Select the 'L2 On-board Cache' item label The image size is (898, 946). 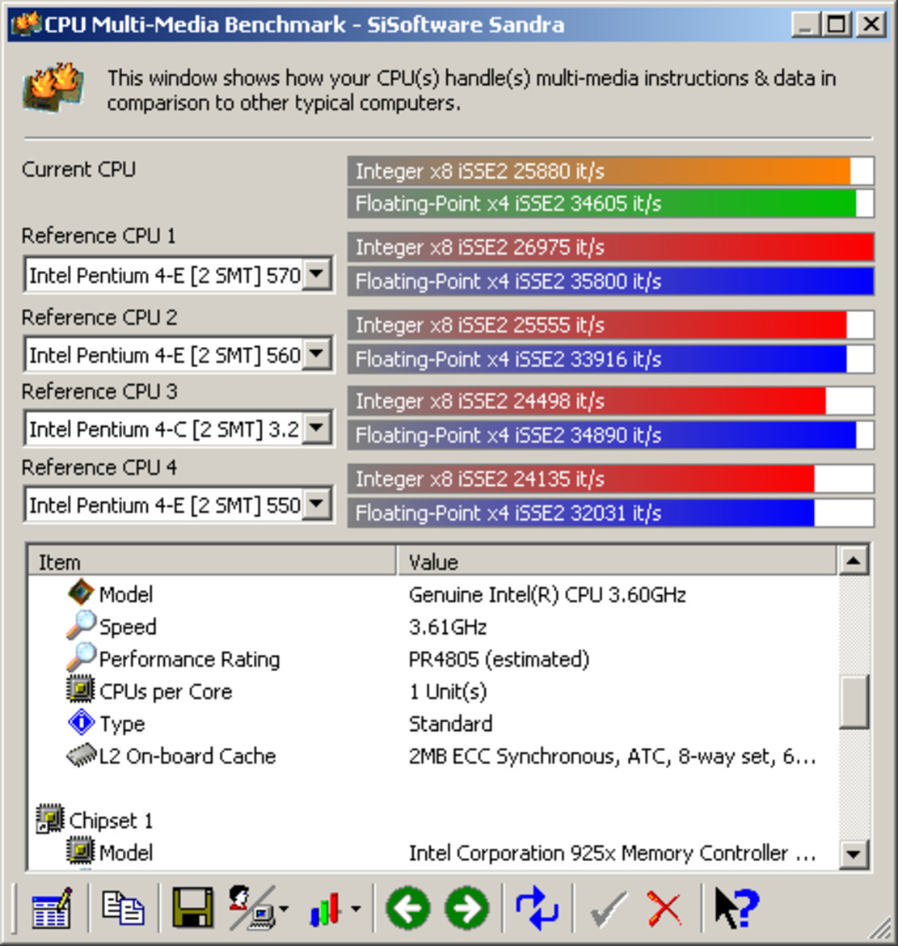pos(188,756)
